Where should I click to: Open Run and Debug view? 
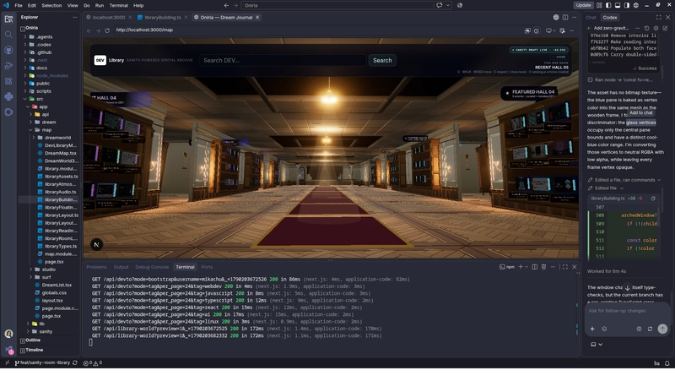point(8,66)
